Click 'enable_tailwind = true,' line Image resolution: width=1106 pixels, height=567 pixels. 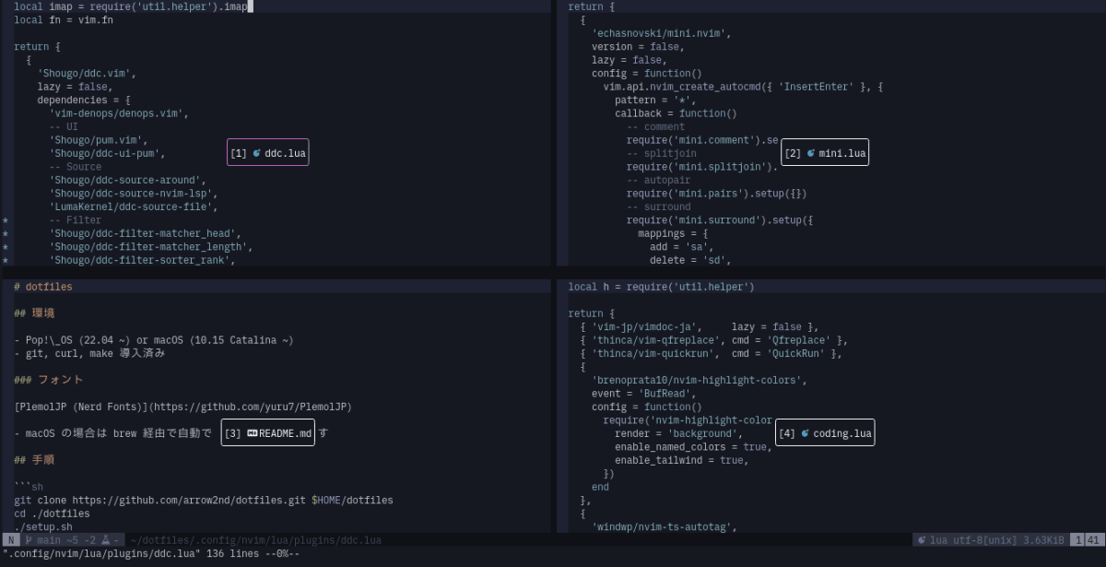(x=682, y=460)
